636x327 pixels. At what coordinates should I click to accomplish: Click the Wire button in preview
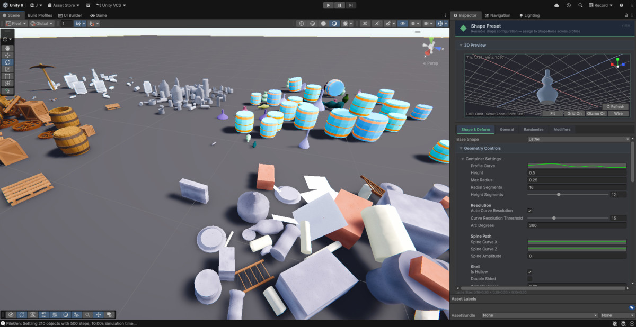click(619, 113)
